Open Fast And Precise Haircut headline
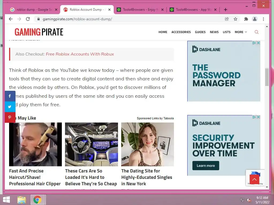 click(35, 177)
